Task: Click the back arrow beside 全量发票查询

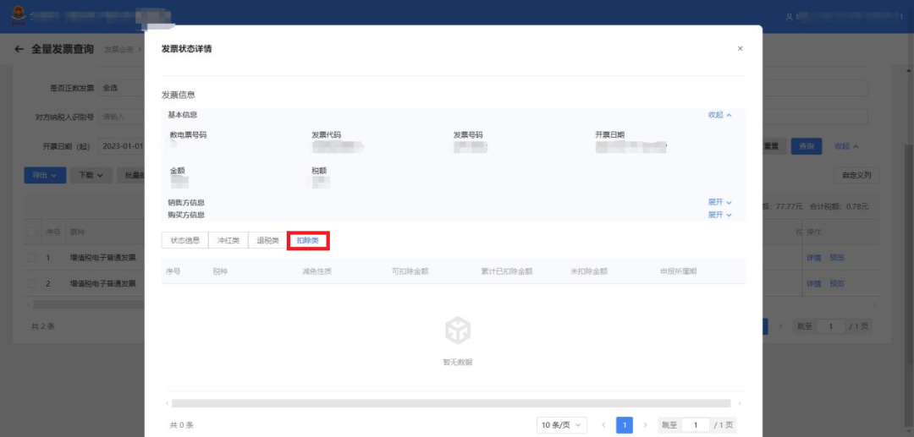Action: tap(19, 50)
